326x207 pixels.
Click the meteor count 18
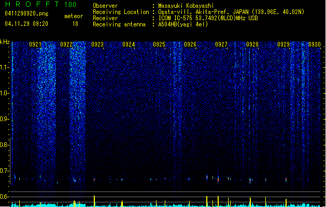tap(75, 24)
